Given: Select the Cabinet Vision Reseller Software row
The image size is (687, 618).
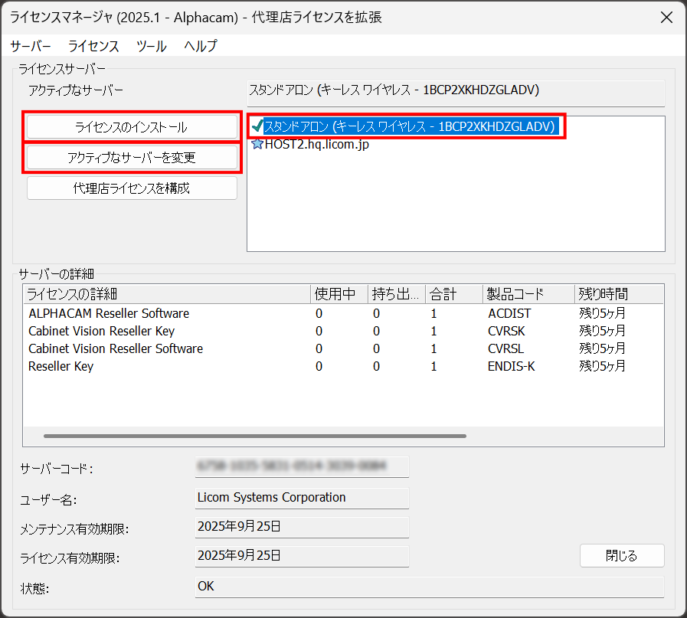Looking at the screenshot, I should (x=343, y=348).
